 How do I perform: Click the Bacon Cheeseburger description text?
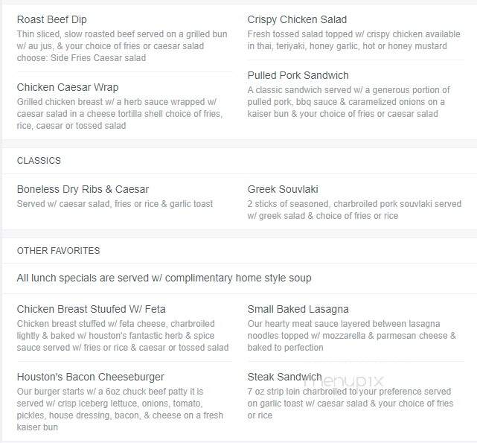(120, 409)
